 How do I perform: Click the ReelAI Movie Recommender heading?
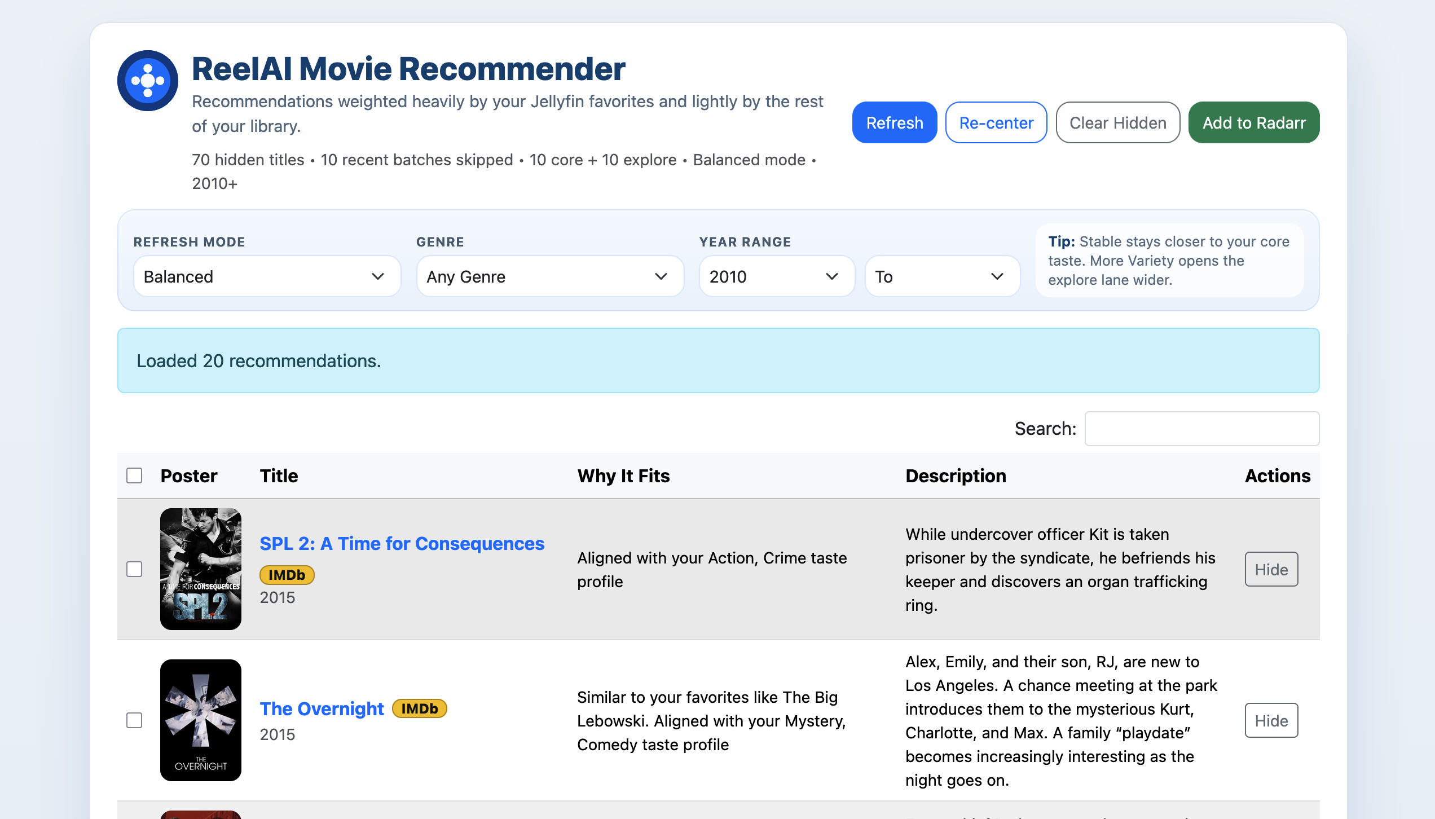point(408,69)
